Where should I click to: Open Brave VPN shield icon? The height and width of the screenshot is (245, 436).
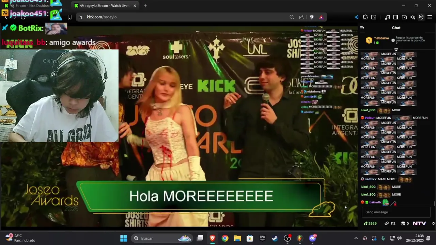(x=421, y=17)
